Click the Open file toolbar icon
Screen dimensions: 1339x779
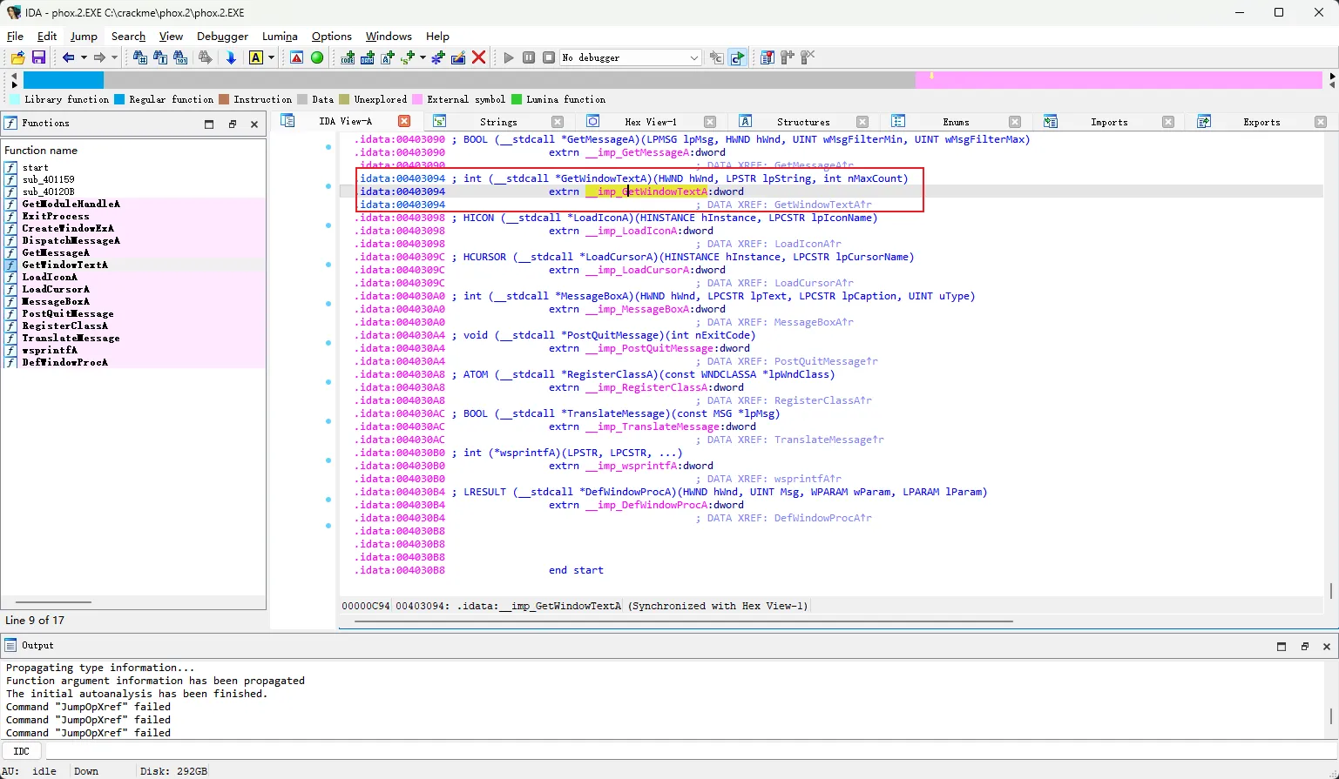tap(17, 57)
